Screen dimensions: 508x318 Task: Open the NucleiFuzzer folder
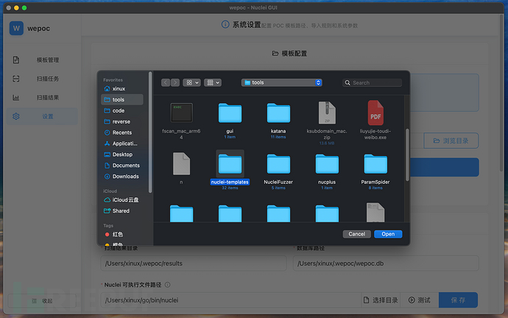point(278,164)
